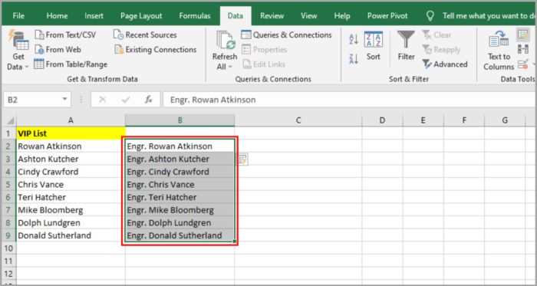Screen dimensions: 537x286
Task: Toggle the Filter funnel
Action: click(x=406, y=46)
